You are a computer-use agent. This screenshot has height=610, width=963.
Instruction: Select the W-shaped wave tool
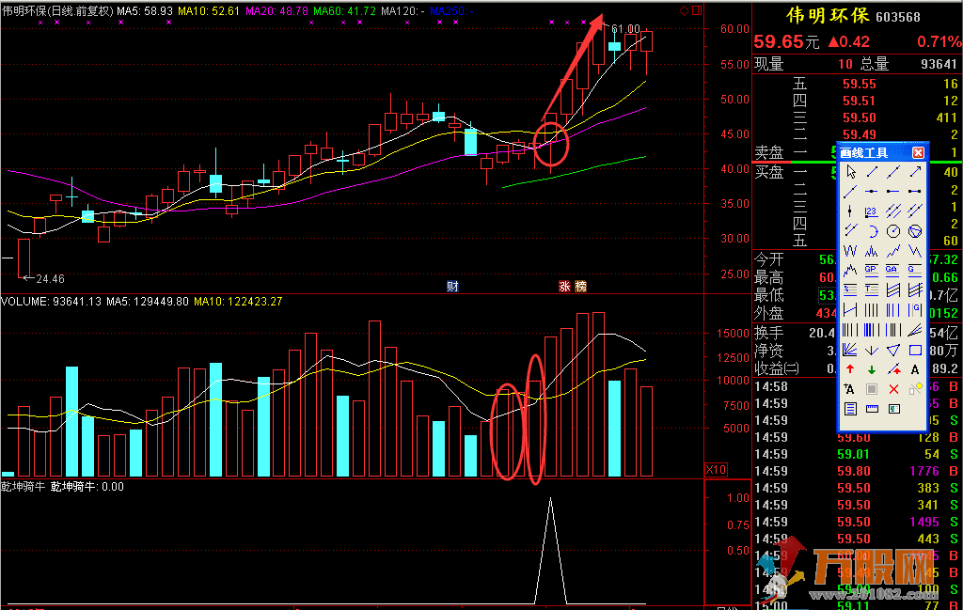pos(850,251)
